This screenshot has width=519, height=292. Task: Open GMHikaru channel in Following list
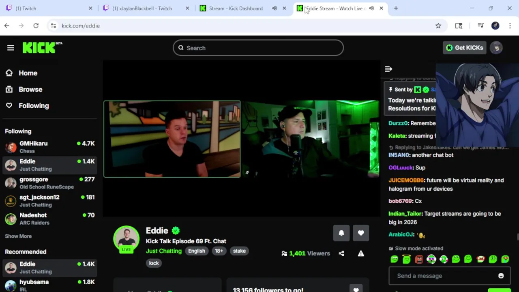pyautogui.click(x=49, y=147)
